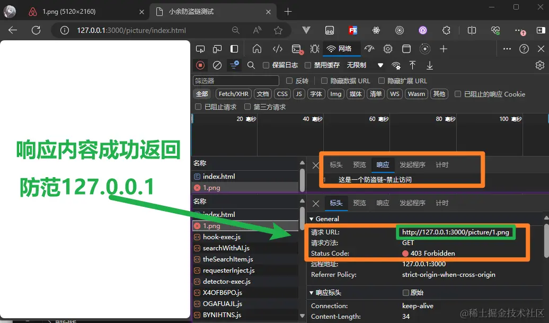
Task: Select 计时 tab in lower request panel
Action: (442, 203)
